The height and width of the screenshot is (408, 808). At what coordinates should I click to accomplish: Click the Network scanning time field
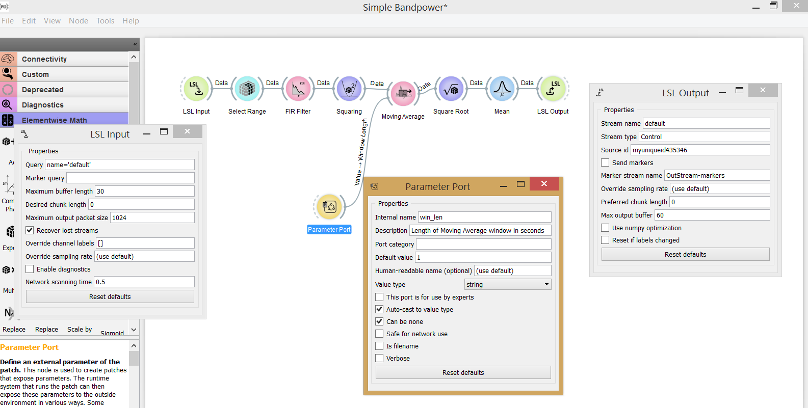(144, 282)
